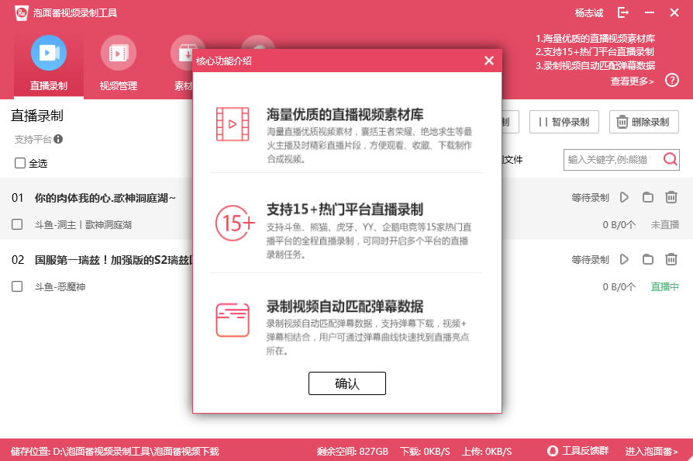Click the 等待录制 label of item 01
693x461 pixels.
click(x=590, y=198)
